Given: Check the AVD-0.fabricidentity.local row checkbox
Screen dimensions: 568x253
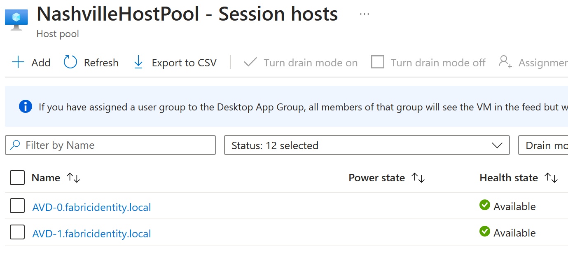Looking at the screenshot, I should [17, 206].
